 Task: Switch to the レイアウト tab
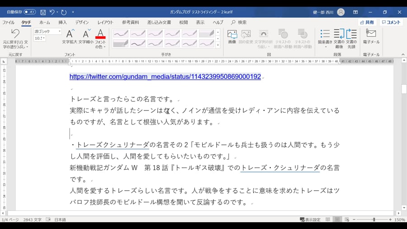click(x=105, y=22)
